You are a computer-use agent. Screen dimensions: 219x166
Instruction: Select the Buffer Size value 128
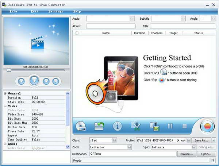[x=48, y=127]
